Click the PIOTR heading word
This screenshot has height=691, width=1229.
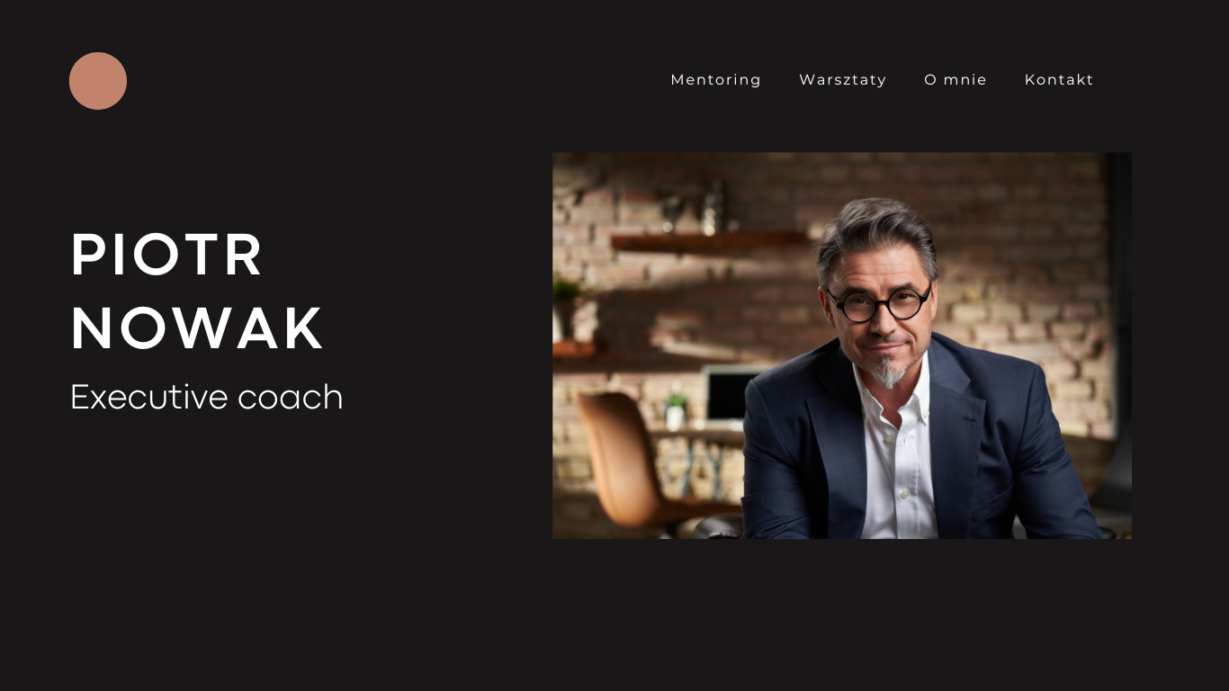(x=167, y=255)
